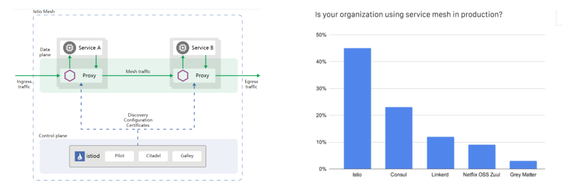The image size is (567, 186).
Task: Click the Pilot component box
Action: tap(120, 156)
